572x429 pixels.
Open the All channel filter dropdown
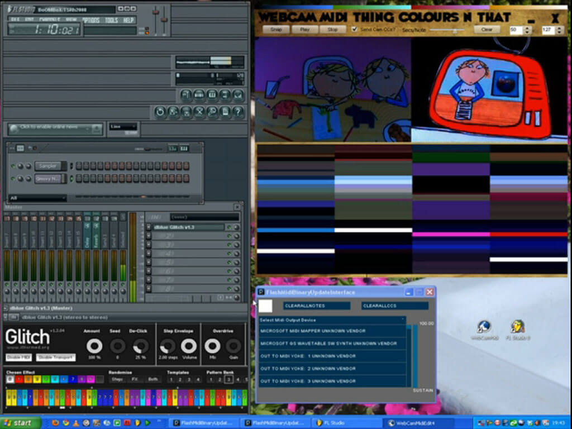(x=37, y=198)
